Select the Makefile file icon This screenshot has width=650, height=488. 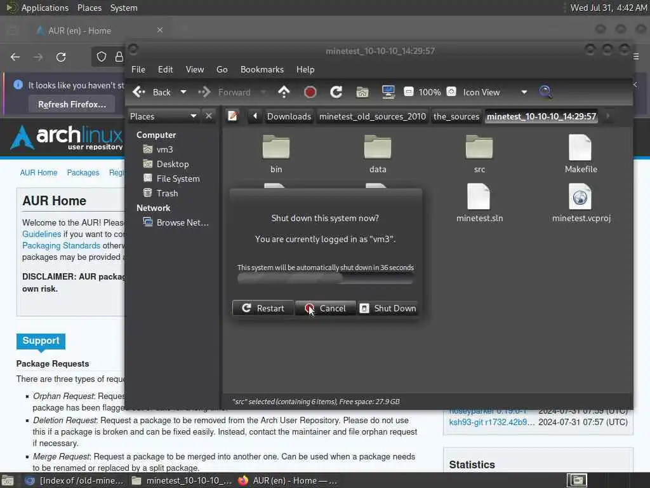coord(580,147)
